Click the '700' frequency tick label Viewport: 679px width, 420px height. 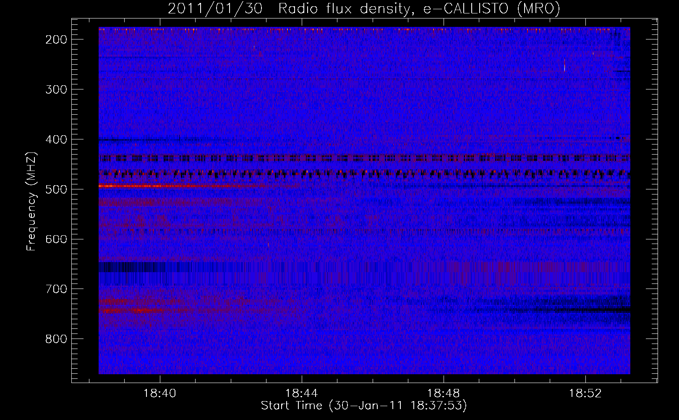[56, 289]
